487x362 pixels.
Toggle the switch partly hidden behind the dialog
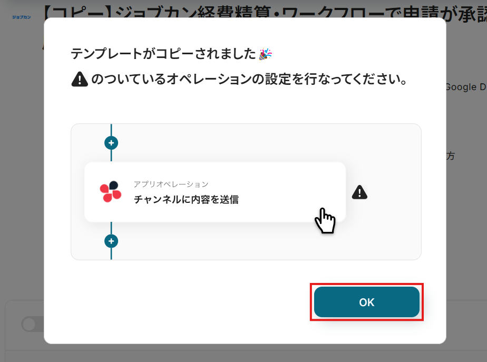[x=32, y=325]
